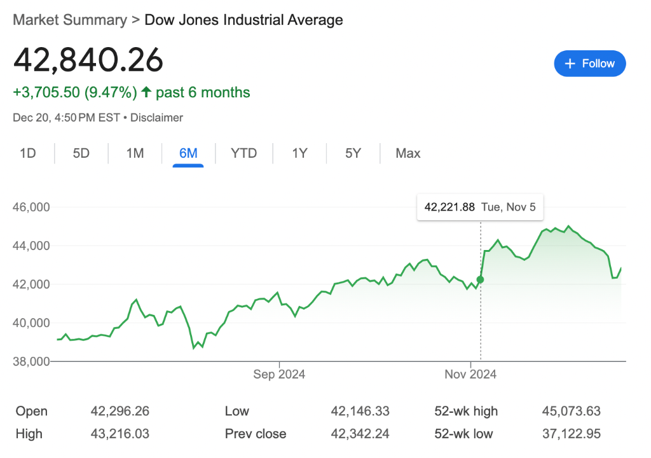Select the active 6M range tab
Image resolution: width=651 pixels, height=458 pixels.
pos(188,153)
